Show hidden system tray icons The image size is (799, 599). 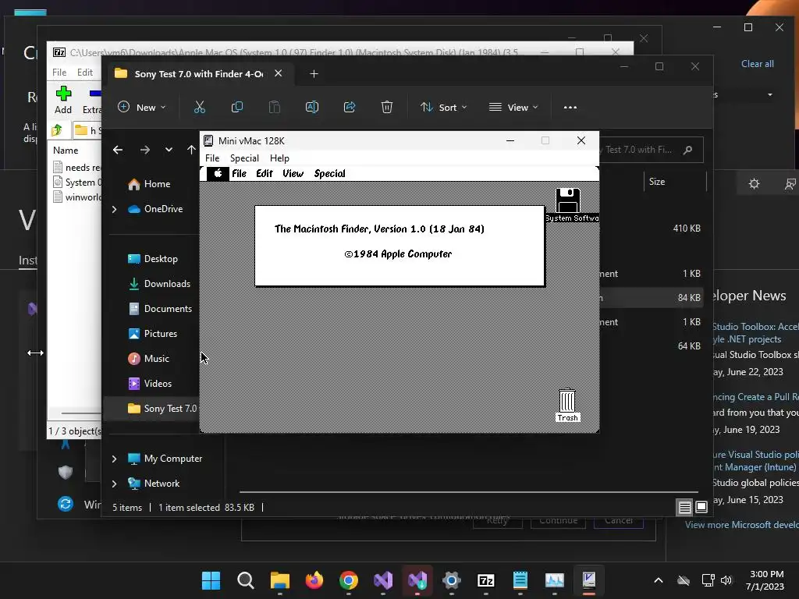(x=659, y=580)
